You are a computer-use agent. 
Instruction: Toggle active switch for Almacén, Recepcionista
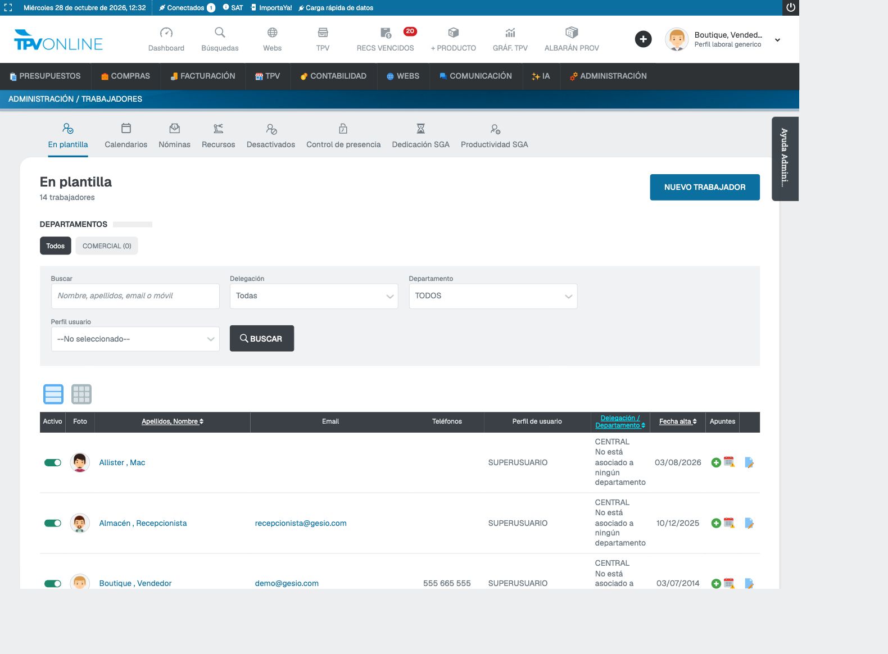click(53, 523)
